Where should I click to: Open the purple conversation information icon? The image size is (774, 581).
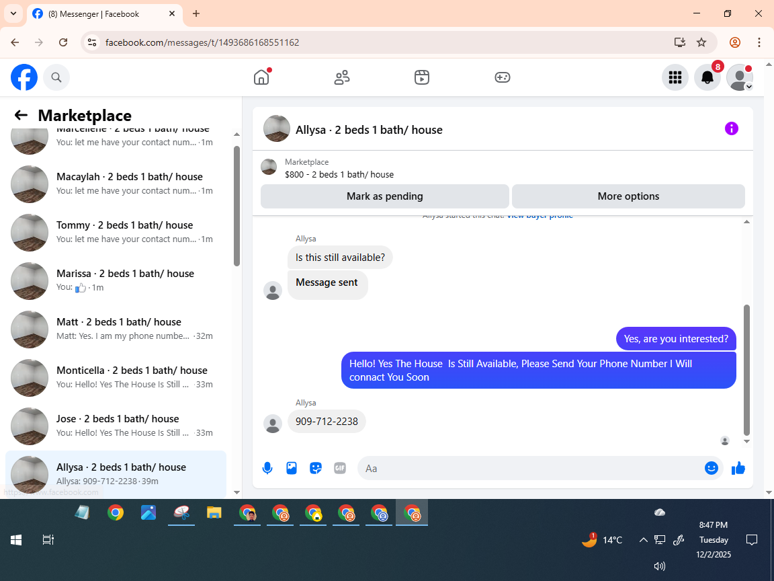coord(731,128)
